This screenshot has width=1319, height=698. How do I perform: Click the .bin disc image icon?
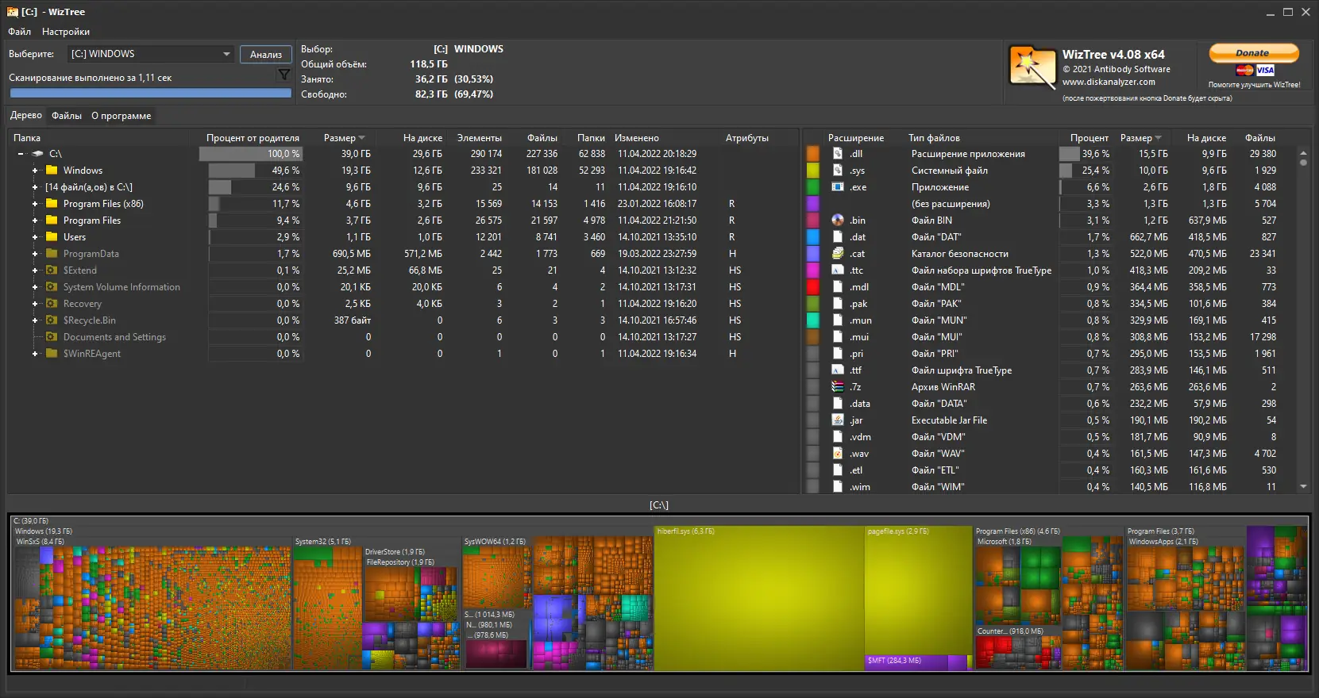(837, 221)
